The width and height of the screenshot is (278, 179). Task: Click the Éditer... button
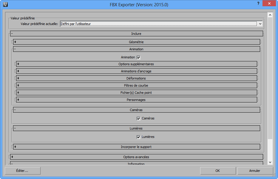tap(22, 171)
